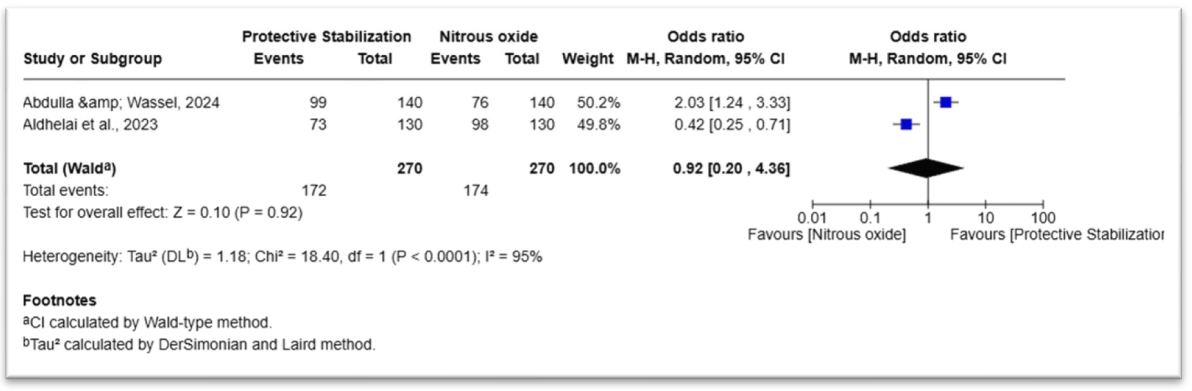Screen dimensions: 1192x391
Task: Click the axis tick labeled 100
Action: coord(1043,217)
